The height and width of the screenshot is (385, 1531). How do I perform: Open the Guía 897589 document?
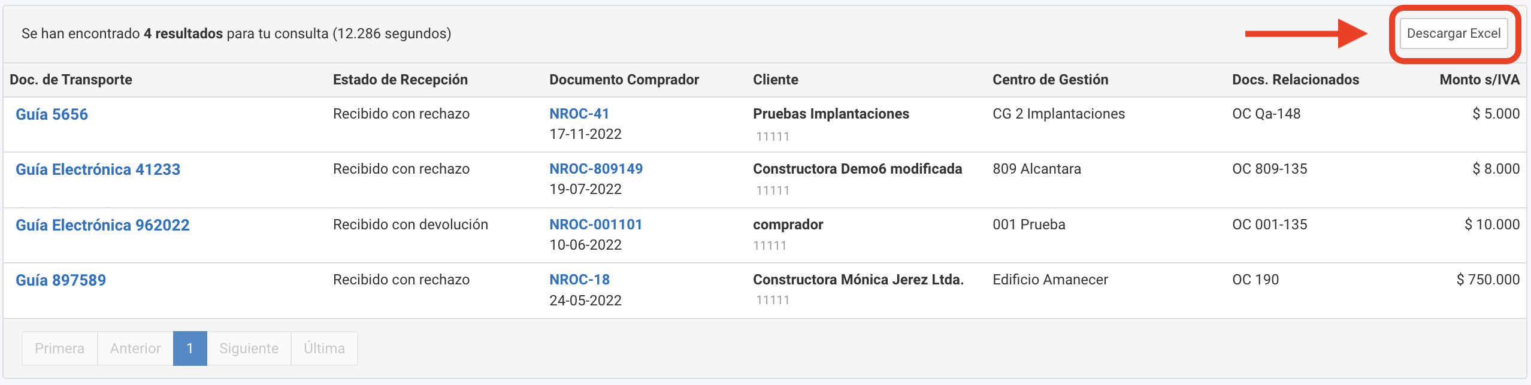coord(60,280)
